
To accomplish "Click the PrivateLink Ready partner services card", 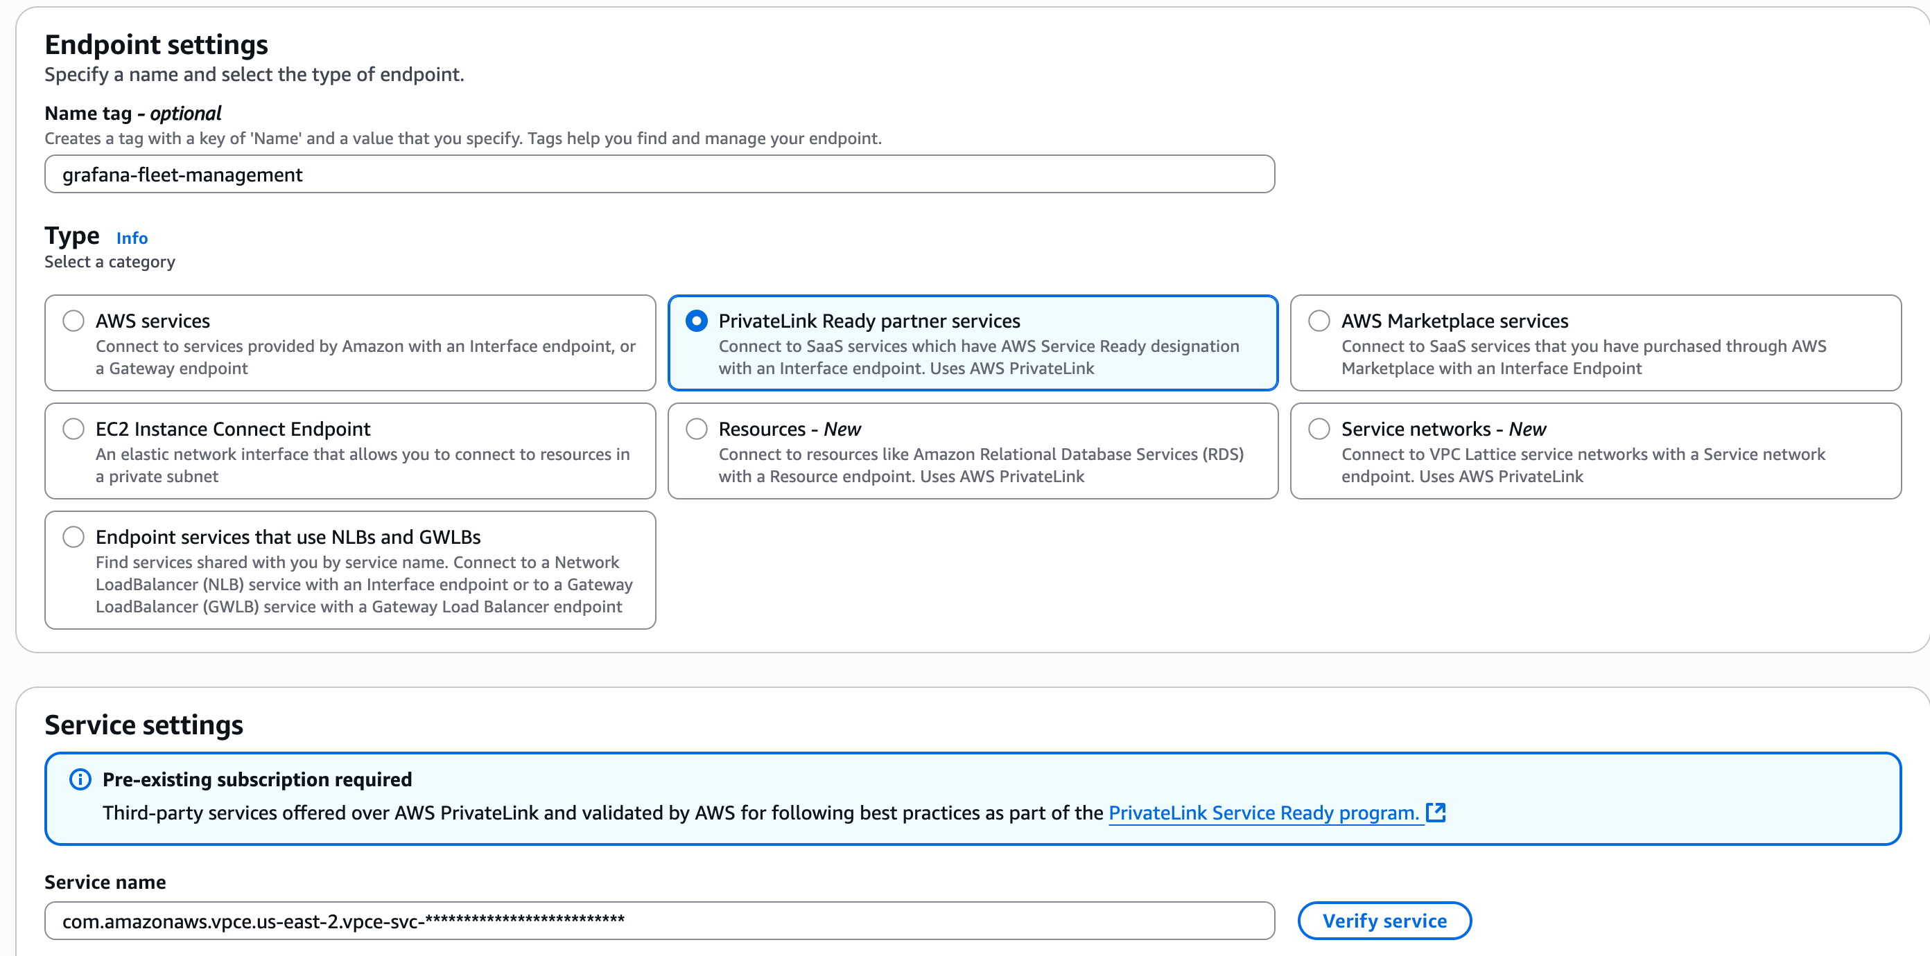I will coord(973,343).
